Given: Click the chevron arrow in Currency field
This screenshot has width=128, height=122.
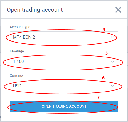Looking at the screenshot, I should [112, 86].
